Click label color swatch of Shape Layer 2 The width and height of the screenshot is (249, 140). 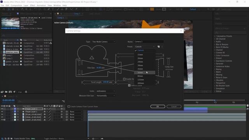tap(15, 109)
